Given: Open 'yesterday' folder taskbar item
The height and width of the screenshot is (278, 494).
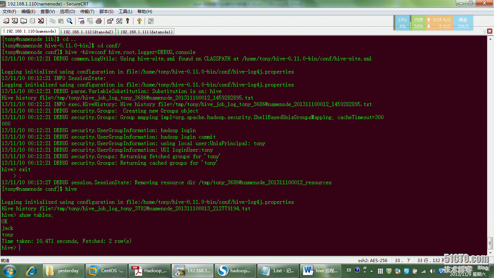Looking at the screenshot, I should 63,270.
